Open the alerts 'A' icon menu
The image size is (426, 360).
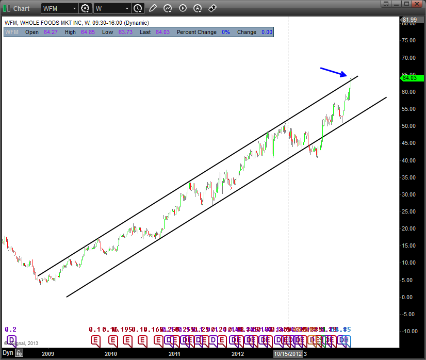pos(198,8)
